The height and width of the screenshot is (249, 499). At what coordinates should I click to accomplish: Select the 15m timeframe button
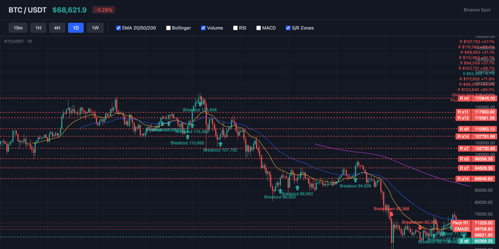click(18, 27)
